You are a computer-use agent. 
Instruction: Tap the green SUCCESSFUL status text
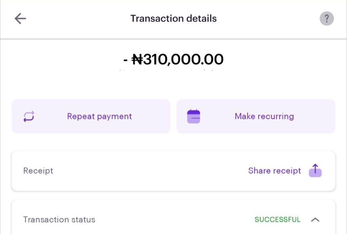pyautogui.click(x=278, y=220)
